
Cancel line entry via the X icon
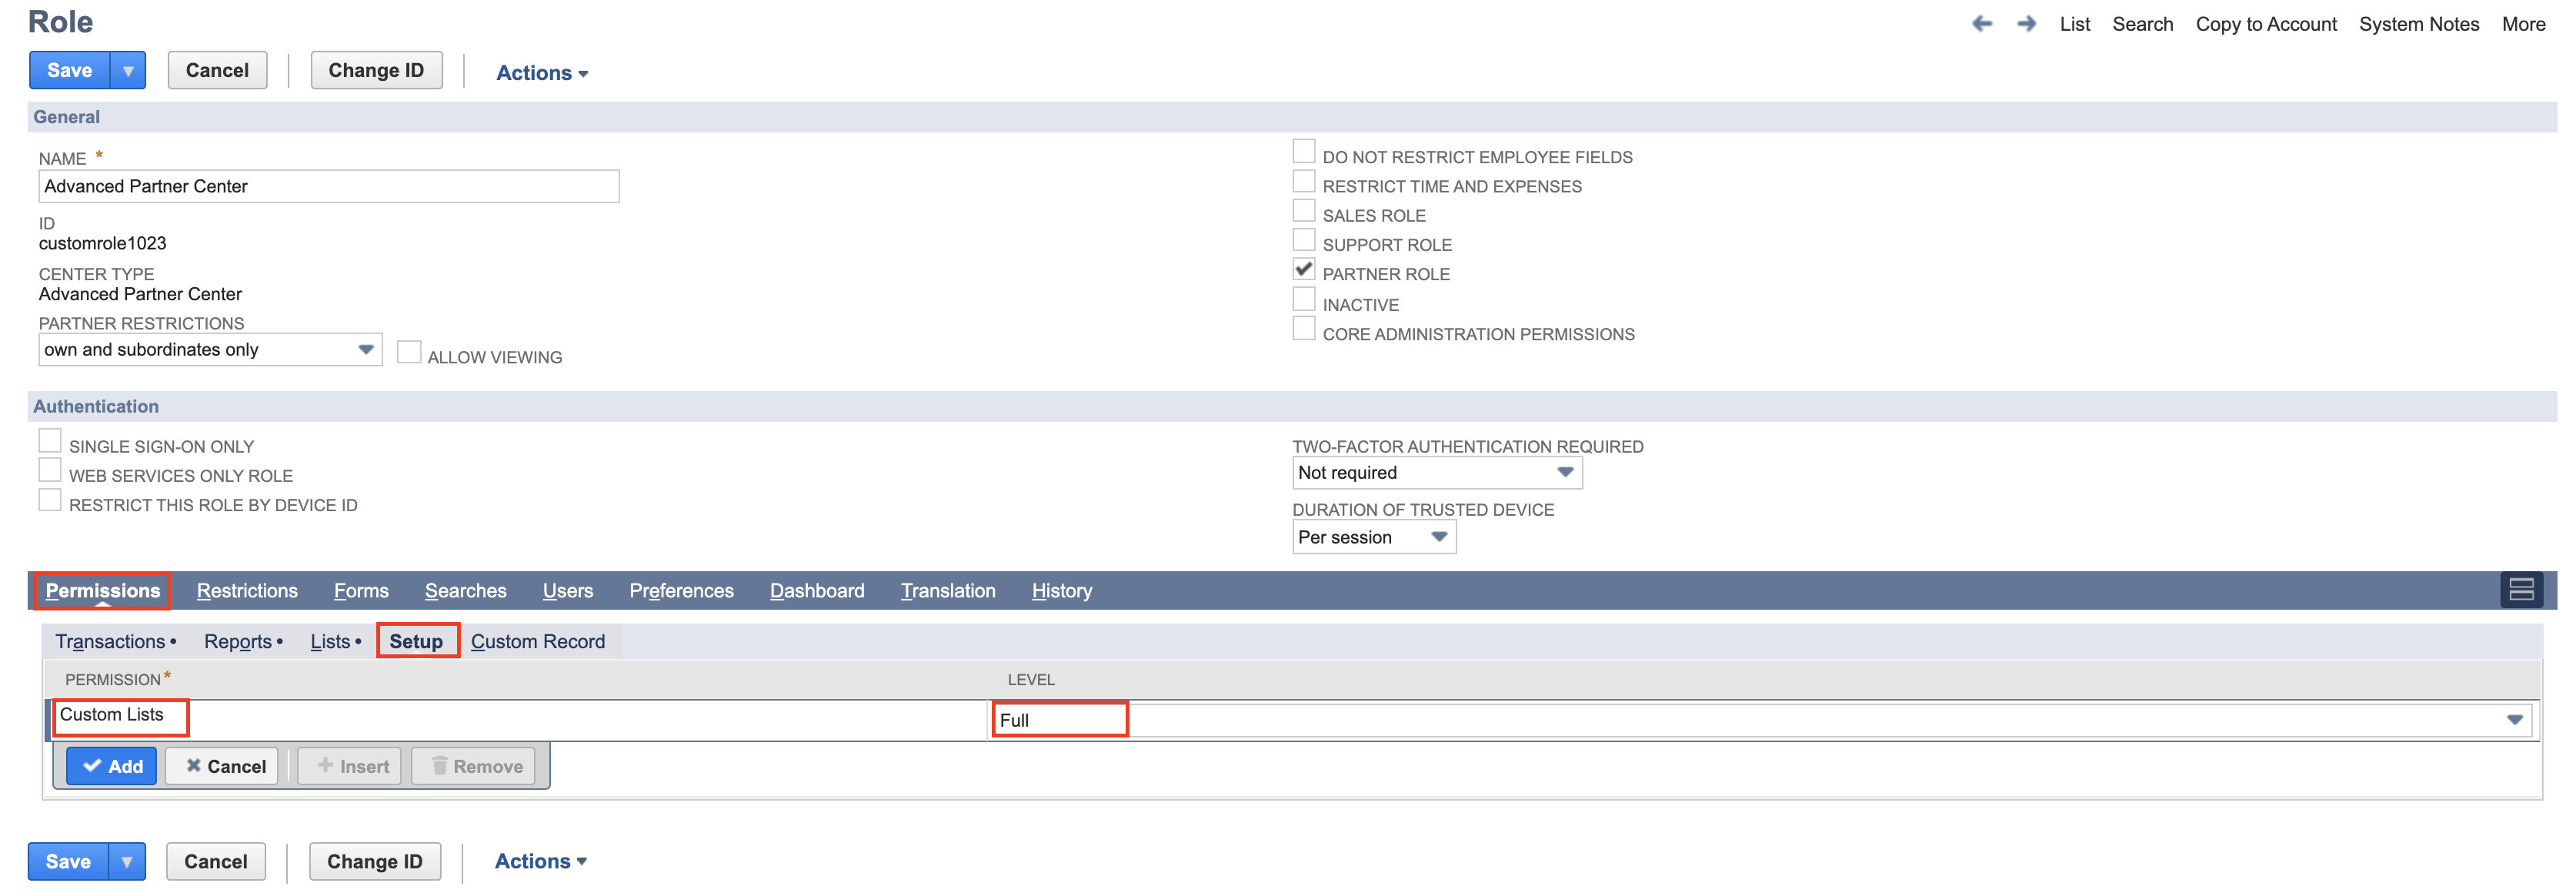193,765
